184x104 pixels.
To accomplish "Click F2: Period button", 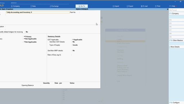I will [176, 10].
